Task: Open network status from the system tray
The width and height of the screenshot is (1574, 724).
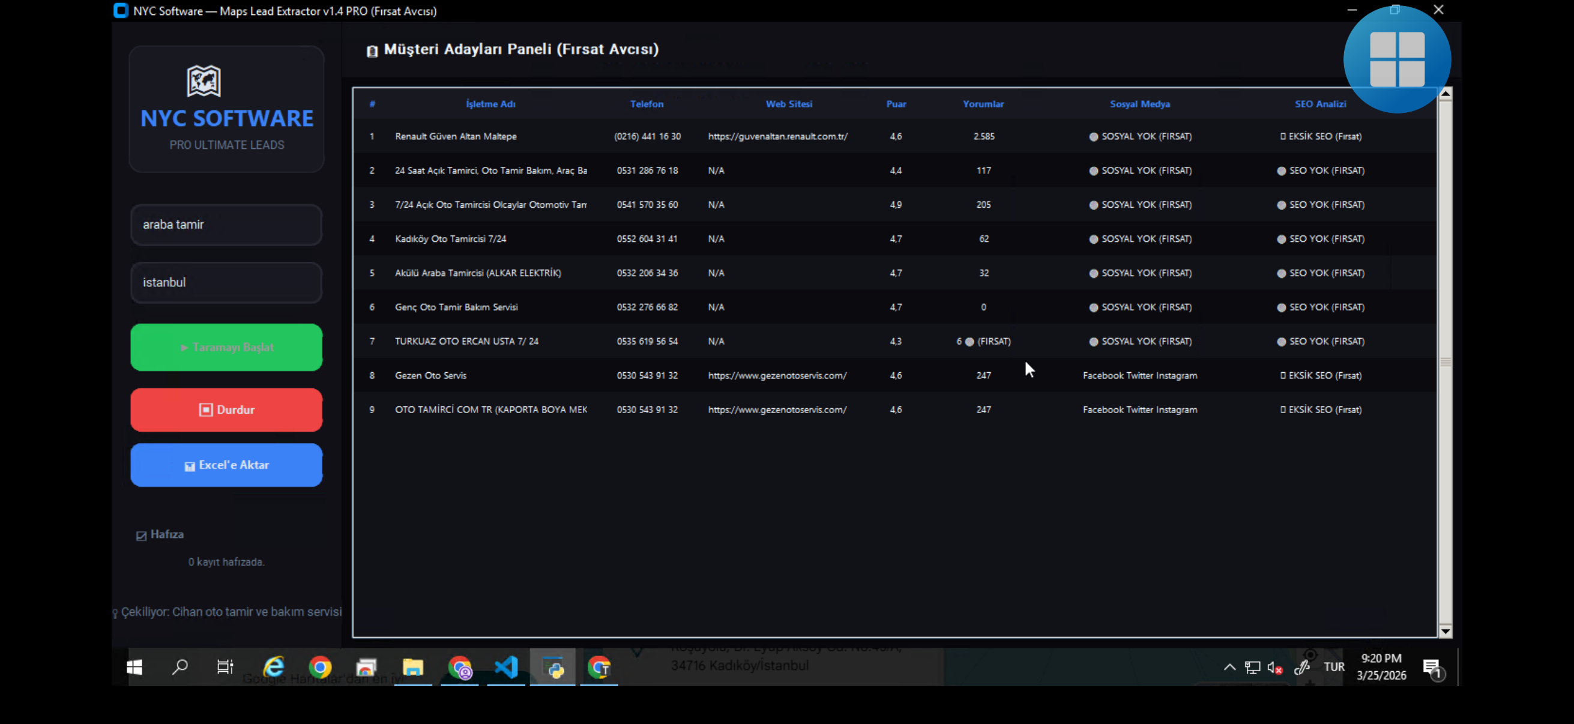Action: [x=1253, y=667]
